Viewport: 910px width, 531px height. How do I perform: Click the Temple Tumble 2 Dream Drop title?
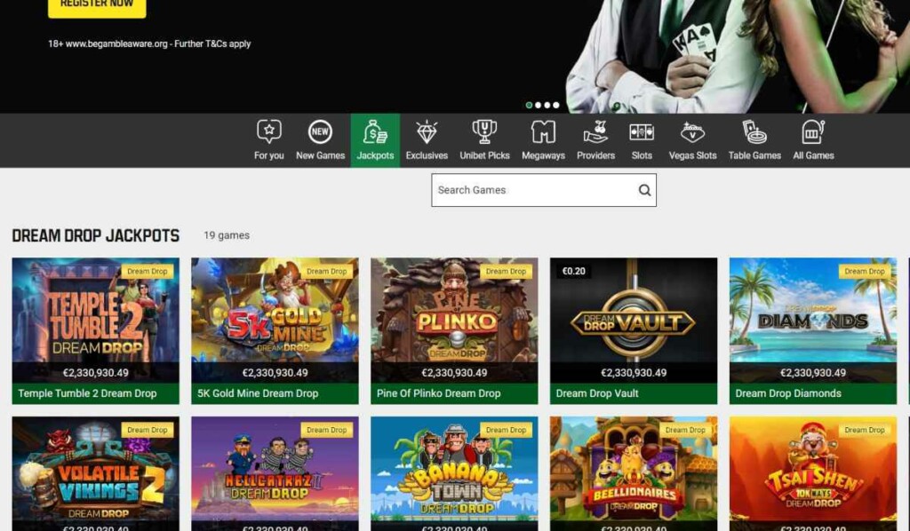tap(87, 393)
